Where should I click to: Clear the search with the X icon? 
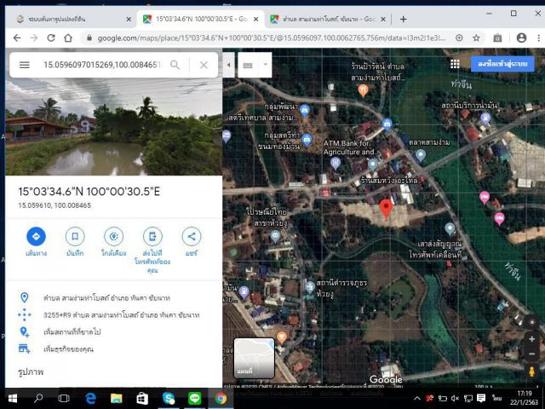(204, 65)
